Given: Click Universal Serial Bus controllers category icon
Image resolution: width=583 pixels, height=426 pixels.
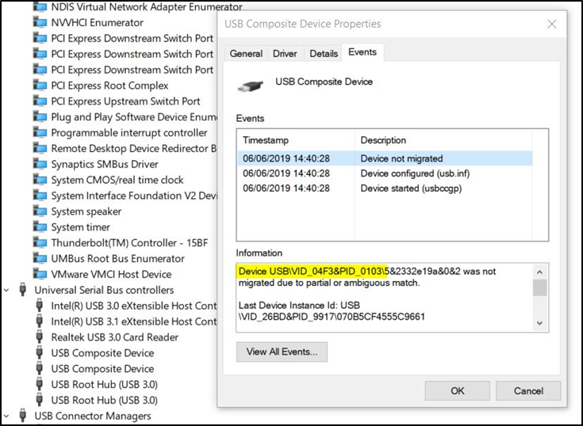Looking at the screenshot, I should [23, 290].
